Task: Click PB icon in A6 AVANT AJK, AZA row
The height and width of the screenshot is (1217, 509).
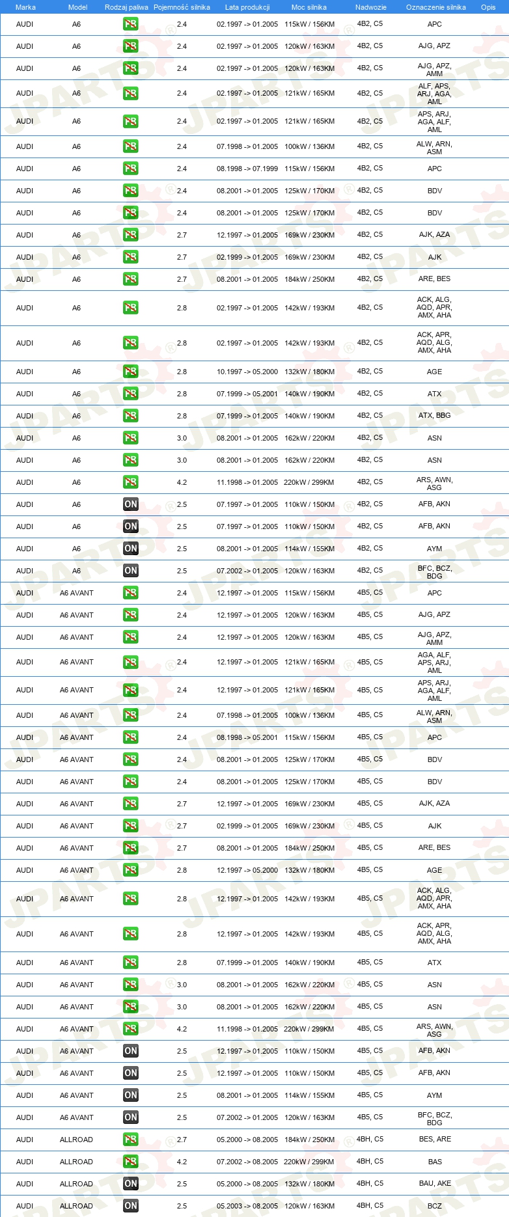Action: coord(131,804)
